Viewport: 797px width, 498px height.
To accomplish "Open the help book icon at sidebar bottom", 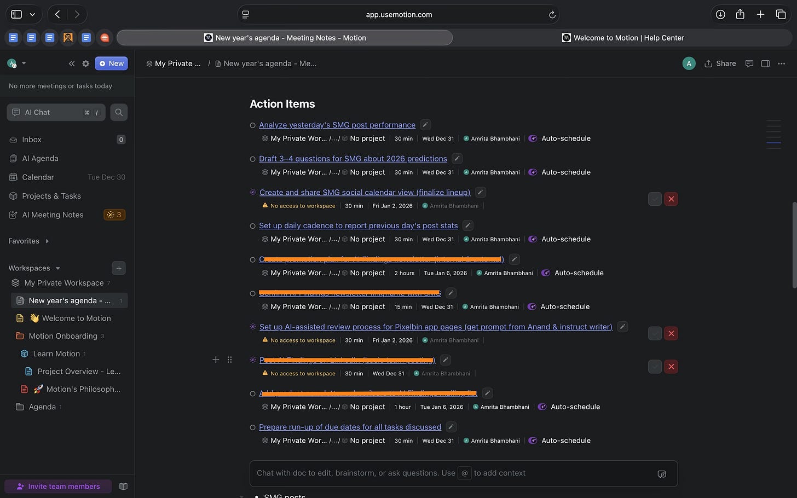I will [124, 487].
